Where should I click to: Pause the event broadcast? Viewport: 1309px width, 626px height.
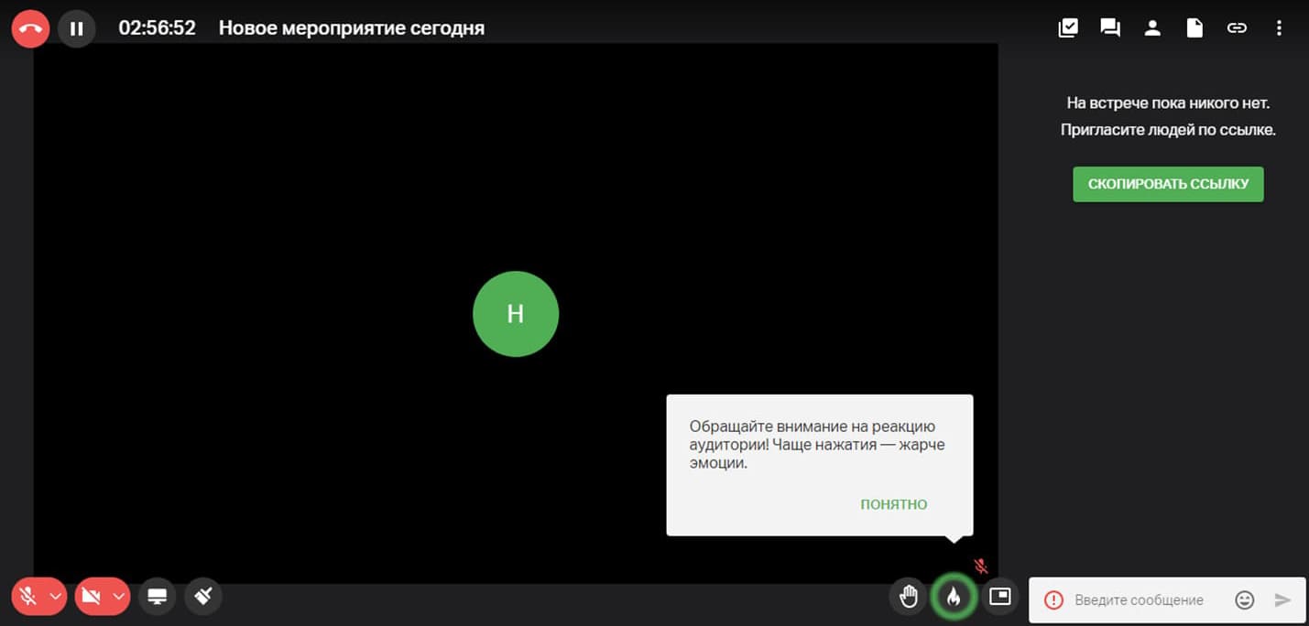coord(77,28)
